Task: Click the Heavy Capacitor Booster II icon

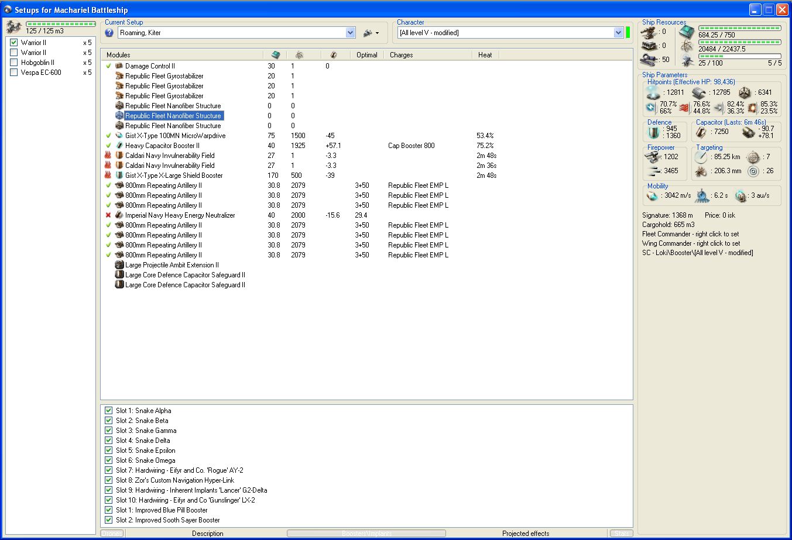Action: [119, 146]
